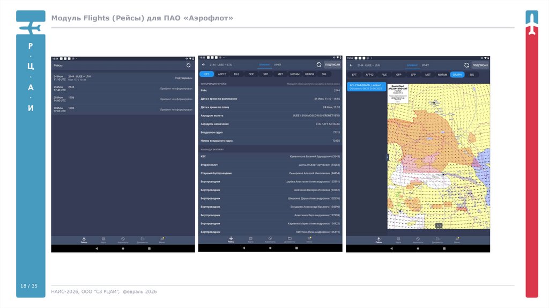Viewport: 549px width, 308px height.
Task: Switch to ОТЧЁТ tab on middle screen
Action: coord(278,65)
